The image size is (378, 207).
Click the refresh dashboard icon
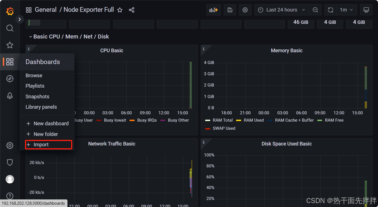pos(331,10)
